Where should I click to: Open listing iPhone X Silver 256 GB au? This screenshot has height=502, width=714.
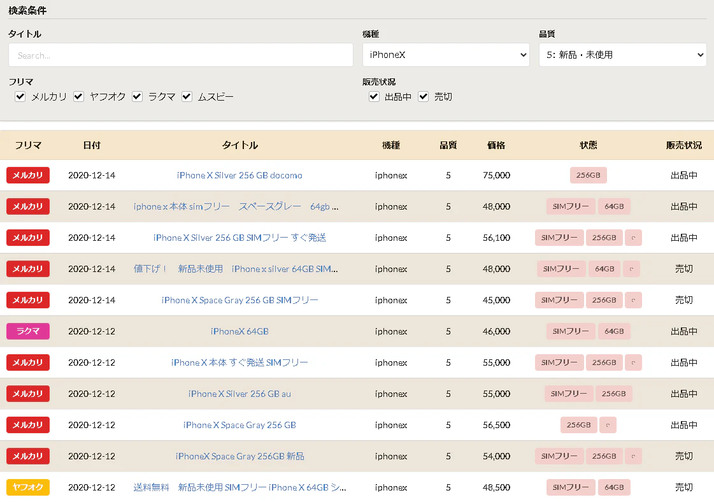(239, 394)
